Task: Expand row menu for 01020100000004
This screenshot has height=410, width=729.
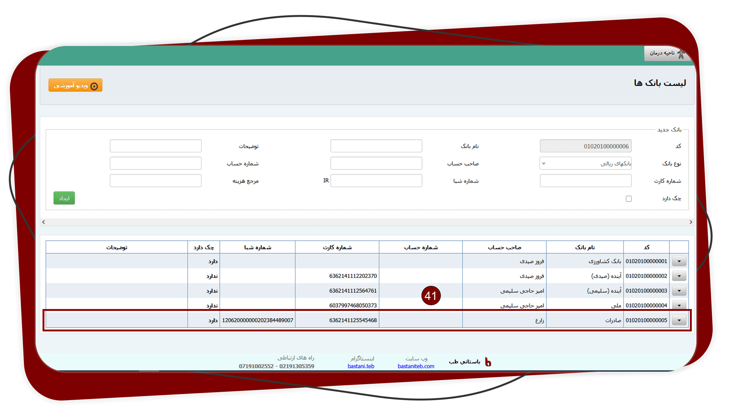Action: [679, 305]
